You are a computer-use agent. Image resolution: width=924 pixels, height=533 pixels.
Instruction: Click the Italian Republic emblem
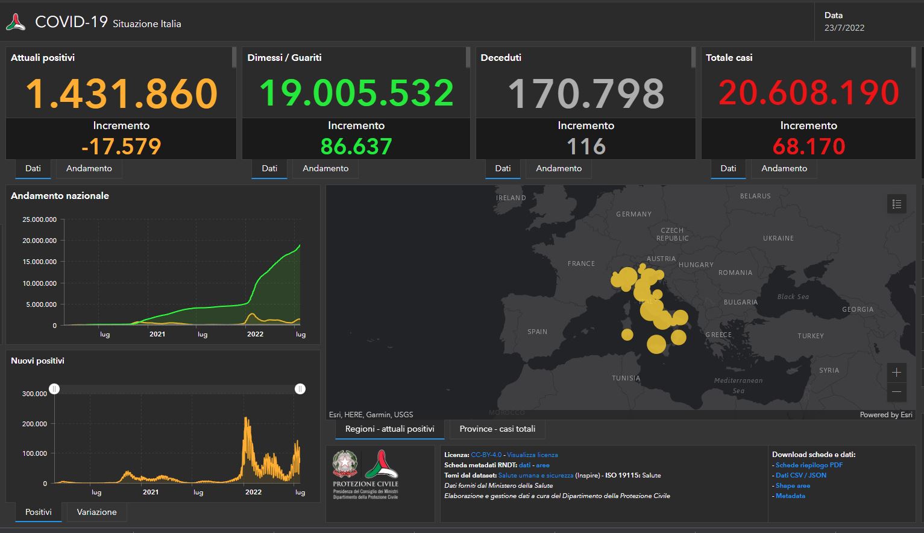point(345,464)
